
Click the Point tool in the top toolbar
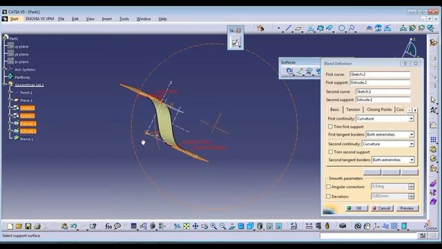[x=279, y=28]
